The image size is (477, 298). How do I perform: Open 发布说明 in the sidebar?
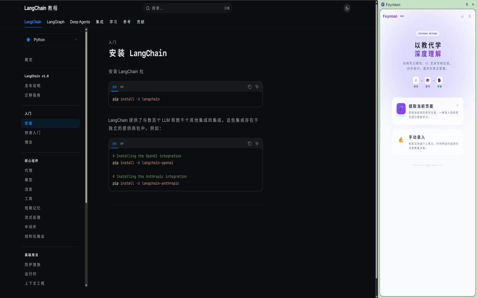coord(32,86)
